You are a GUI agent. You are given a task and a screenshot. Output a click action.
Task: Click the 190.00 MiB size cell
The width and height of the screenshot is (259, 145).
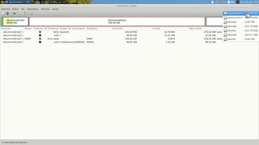click(x=131, y=32)
